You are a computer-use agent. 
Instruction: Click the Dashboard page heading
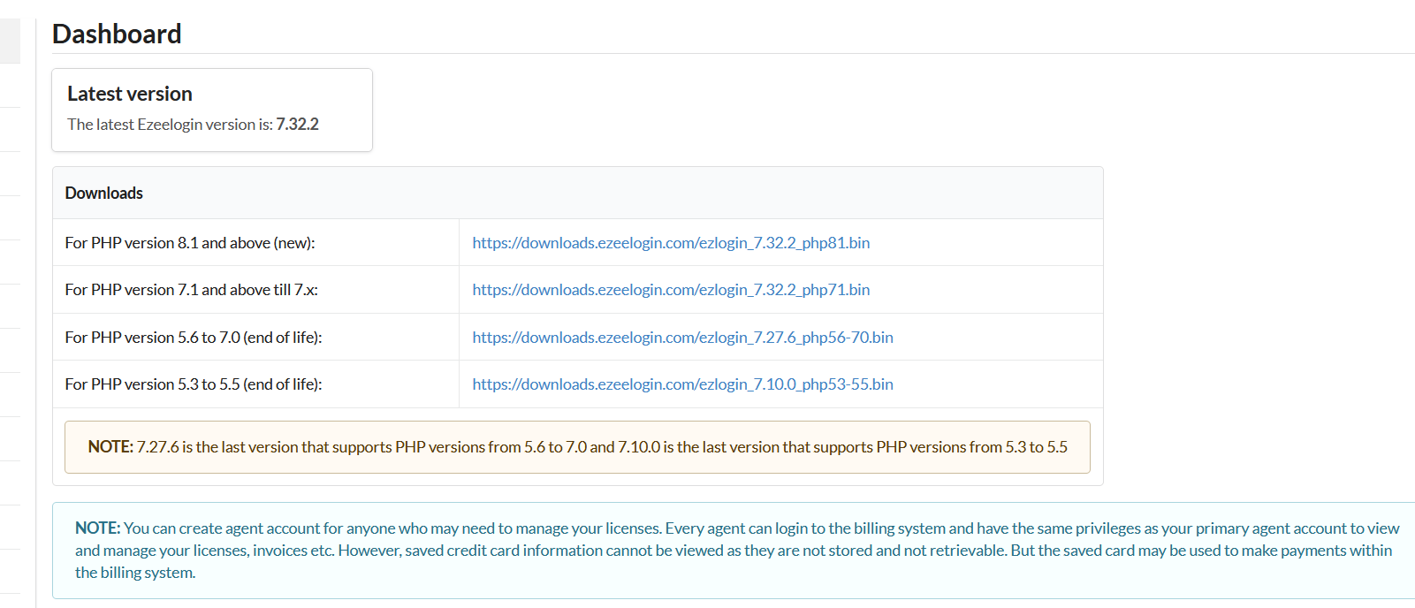[x=117, y=34]
